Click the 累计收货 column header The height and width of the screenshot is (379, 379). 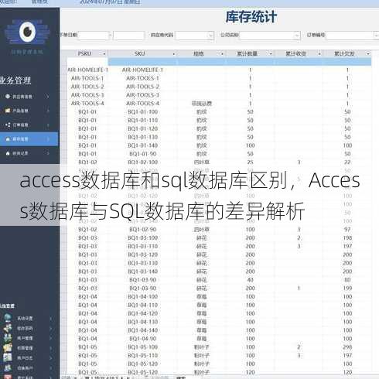pyautogui.click(x=295, y=53)
